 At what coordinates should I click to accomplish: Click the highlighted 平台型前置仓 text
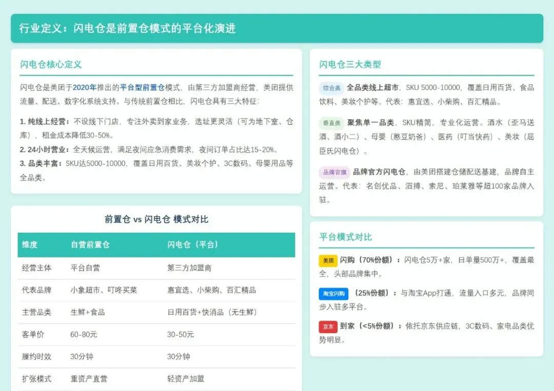[143, 88]
